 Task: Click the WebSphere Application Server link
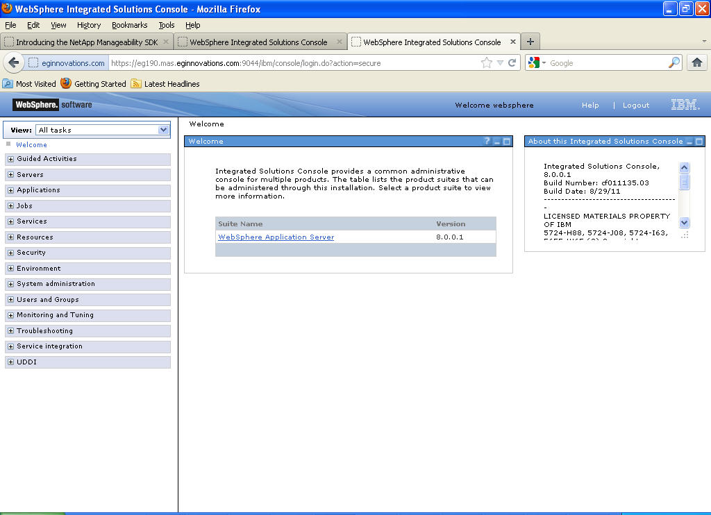click(276, 237)
